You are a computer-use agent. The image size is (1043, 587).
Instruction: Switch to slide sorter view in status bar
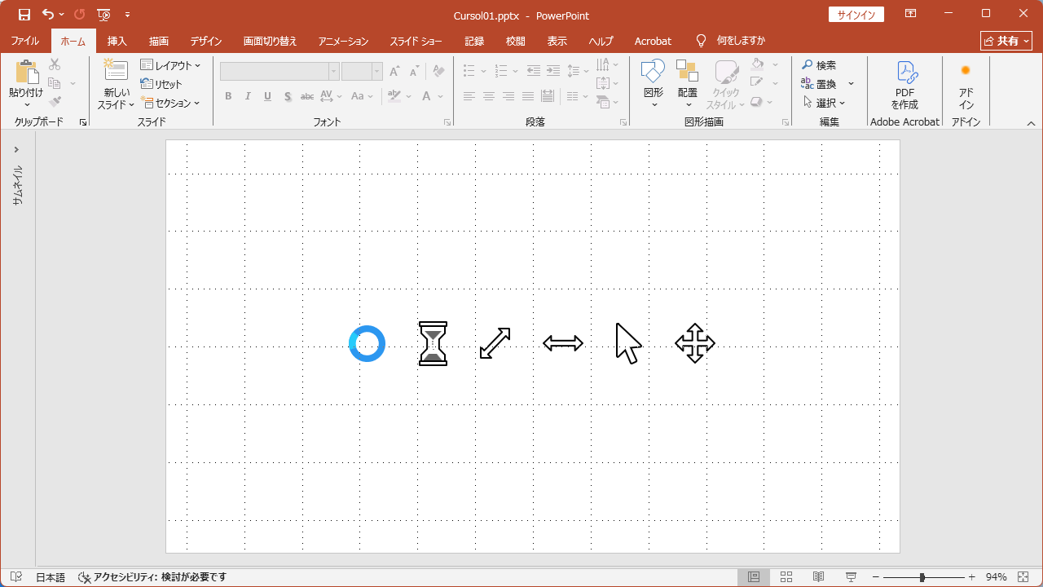(786, 576)
